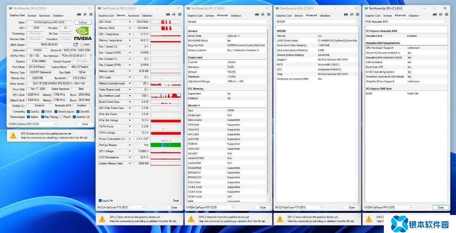Open the GPU selector in the Graphics Card window

32,124
